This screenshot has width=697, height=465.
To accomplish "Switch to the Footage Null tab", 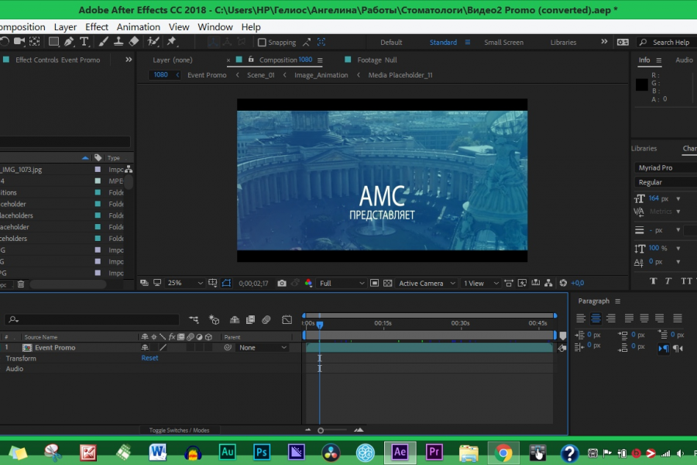I will [376, 60].
